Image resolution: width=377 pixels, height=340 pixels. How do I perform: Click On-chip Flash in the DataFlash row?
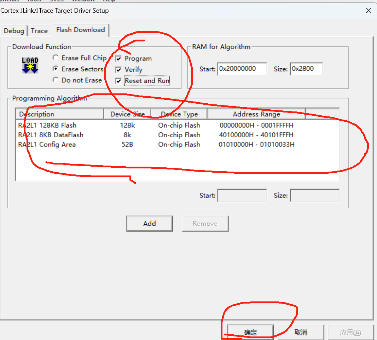click(179, 135)
